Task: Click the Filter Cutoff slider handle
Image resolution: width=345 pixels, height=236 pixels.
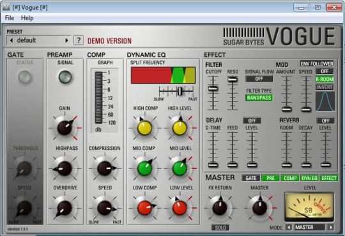Action: click(213, 89)
